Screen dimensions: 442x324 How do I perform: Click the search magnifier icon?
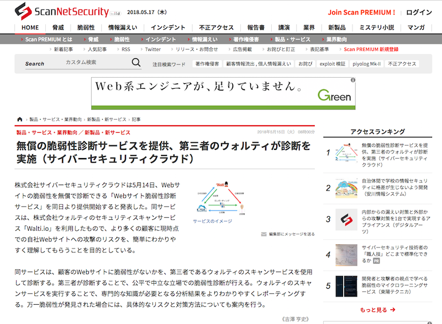(136, 63)
